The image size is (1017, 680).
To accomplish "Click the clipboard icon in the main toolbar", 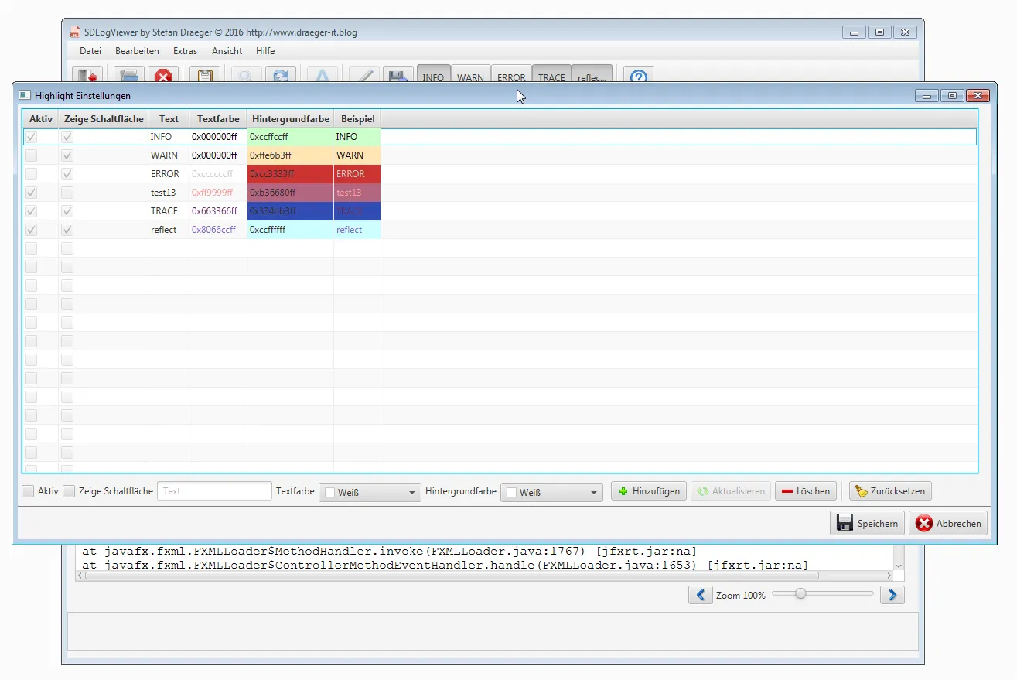I will (x=205, y=77).
